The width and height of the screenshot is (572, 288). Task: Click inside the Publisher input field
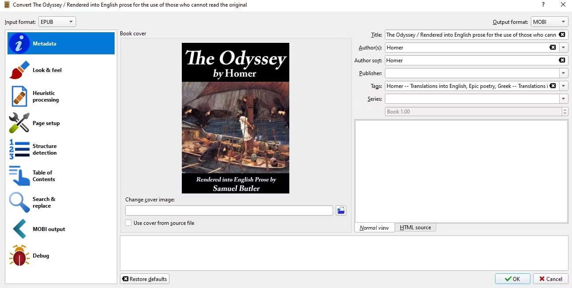click(x=465, y=73)
